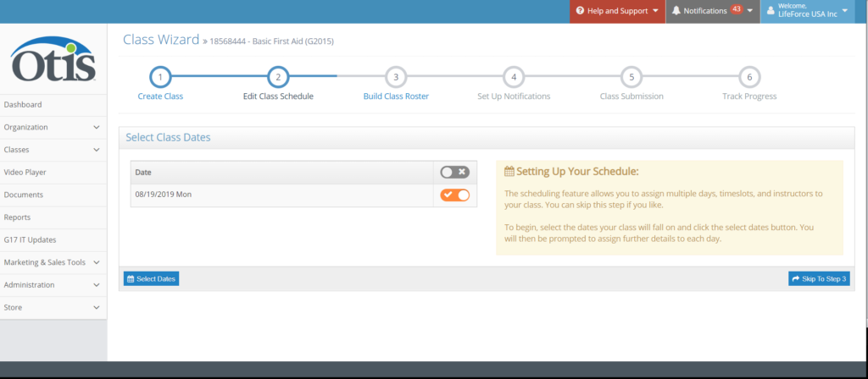The width and height of the screenshot is (868, 379).
Task: Toggle off the 08/19/2019 Mon date switch
Action: 454,195
